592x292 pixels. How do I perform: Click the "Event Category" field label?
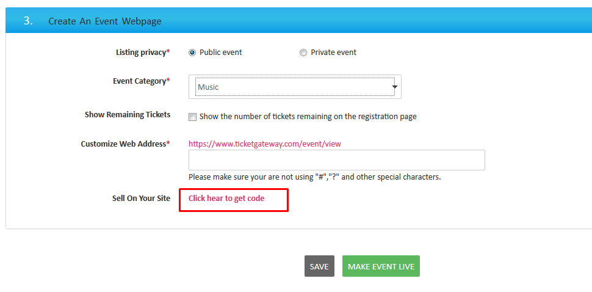(141, 81)
